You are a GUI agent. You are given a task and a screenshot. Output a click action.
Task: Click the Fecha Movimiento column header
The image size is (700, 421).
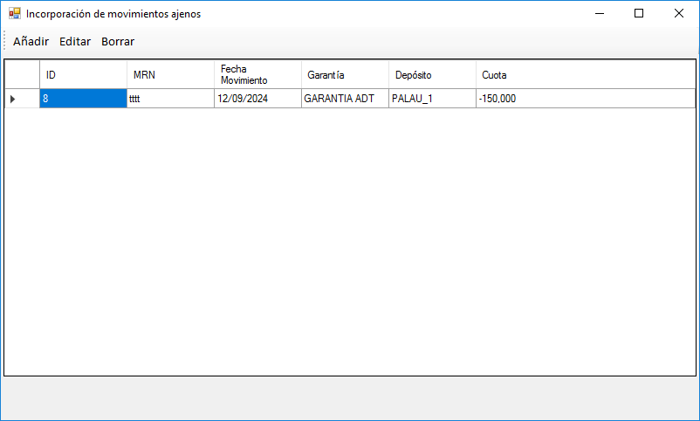[x=257, y=74]
